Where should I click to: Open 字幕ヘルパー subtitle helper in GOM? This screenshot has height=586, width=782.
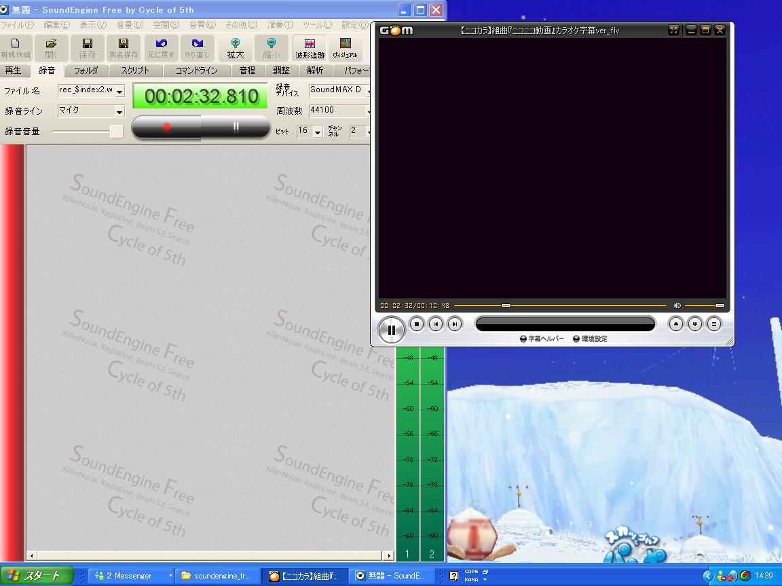[542, 339]
